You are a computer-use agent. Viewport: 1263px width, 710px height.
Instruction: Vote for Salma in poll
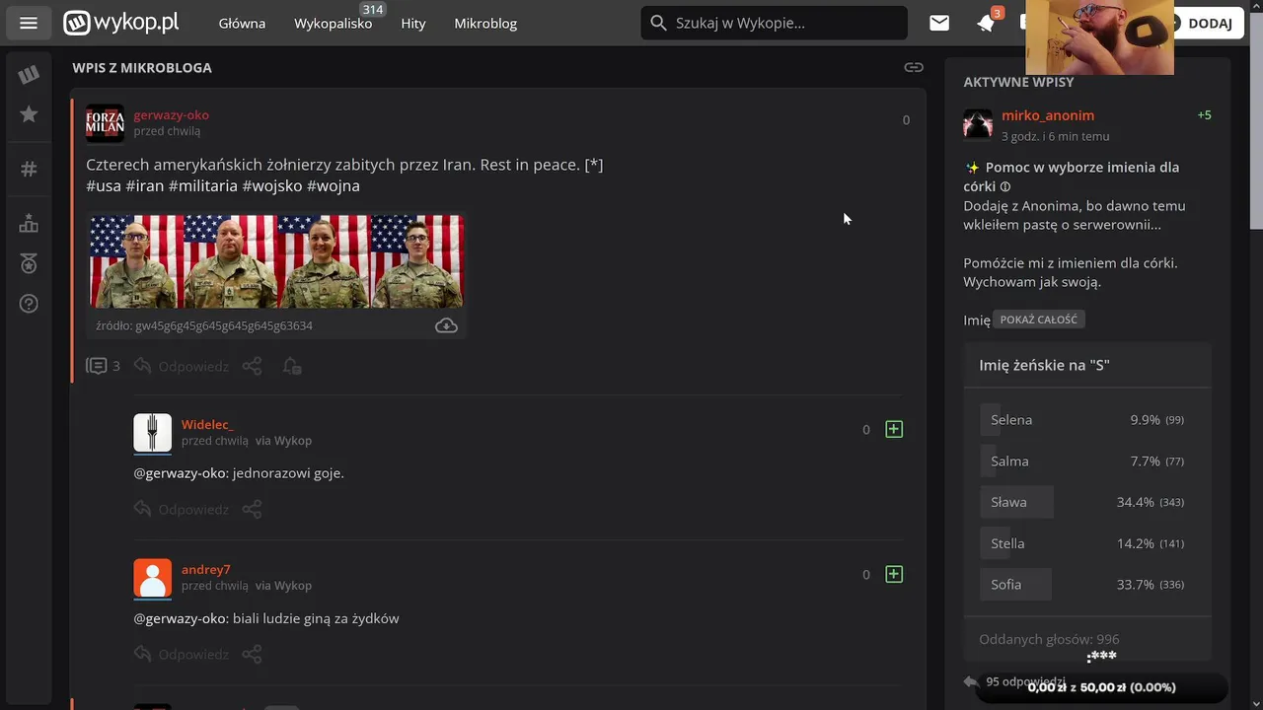(1086, 461)
